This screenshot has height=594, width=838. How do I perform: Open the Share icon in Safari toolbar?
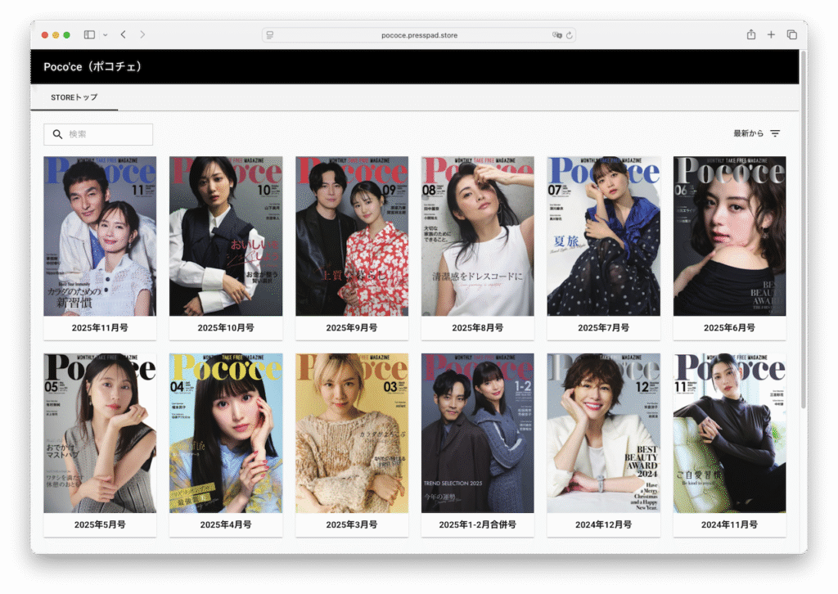750,35
